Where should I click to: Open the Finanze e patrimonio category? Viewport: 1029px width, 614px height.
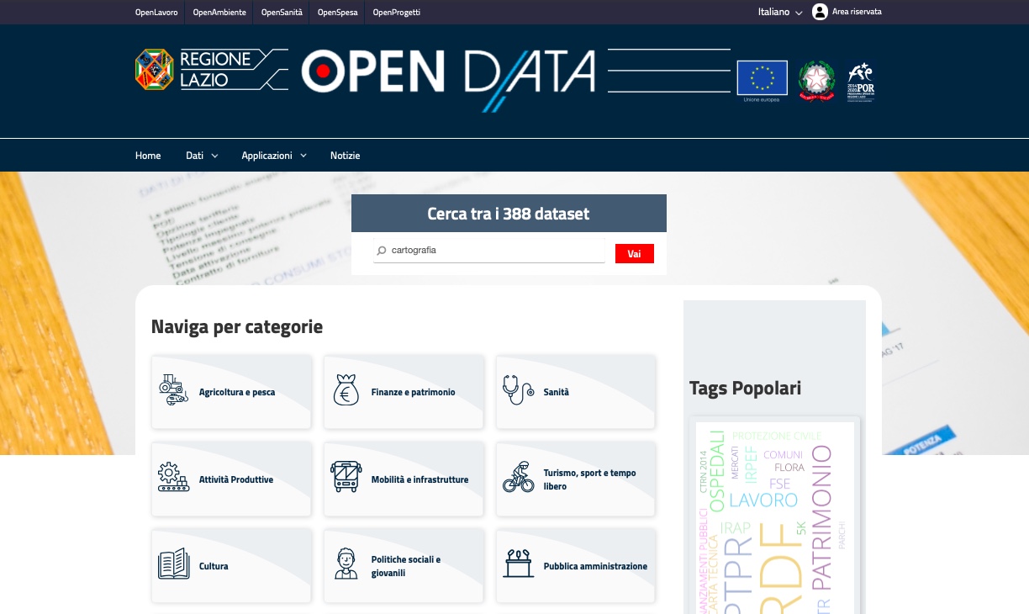pyautogui.click(x=404, y=392)
